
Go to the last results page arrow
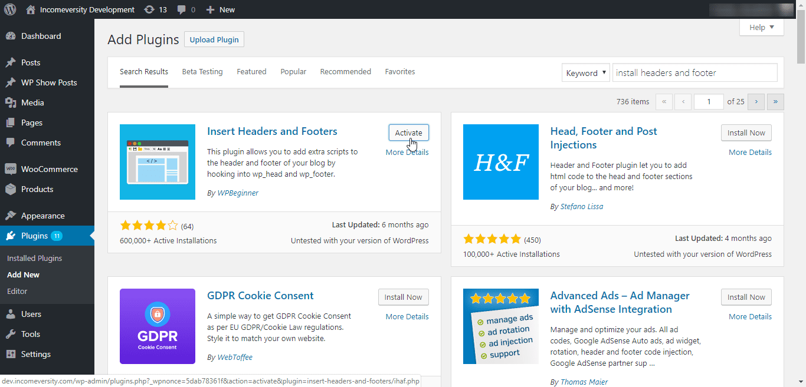click(x=775, y=101)
